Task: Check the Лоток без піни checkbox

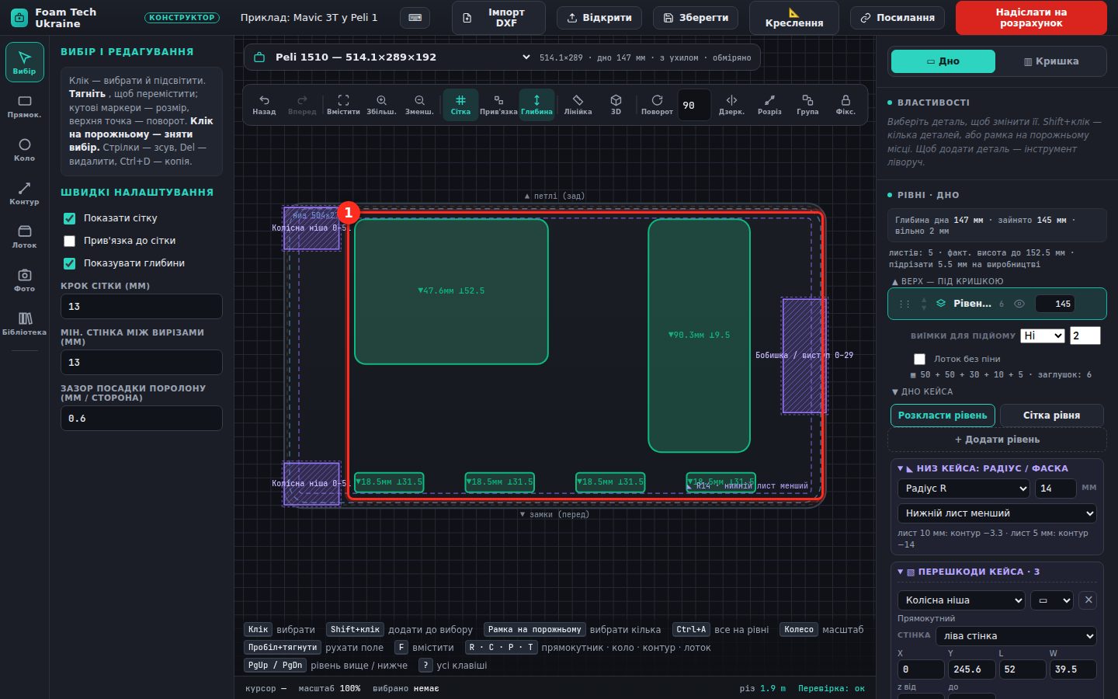Action: click(x=919, y=359)
